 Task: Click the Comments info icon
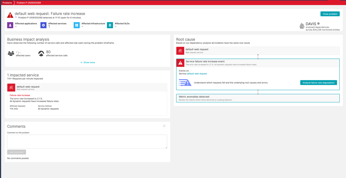[x=164, y=126]
